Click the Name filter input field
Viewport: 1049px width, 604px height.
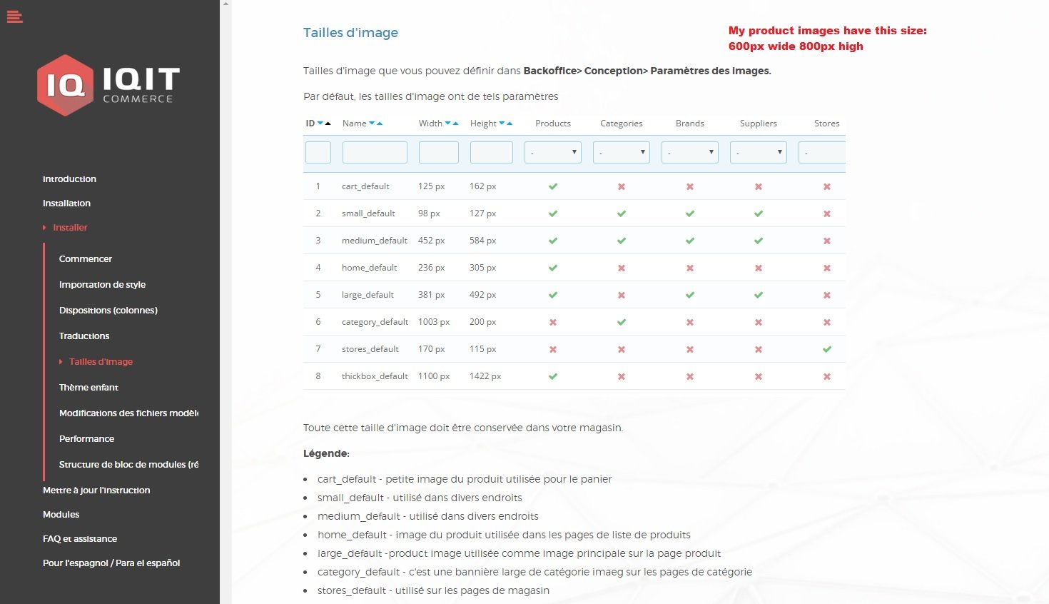[x=375, y=152]
